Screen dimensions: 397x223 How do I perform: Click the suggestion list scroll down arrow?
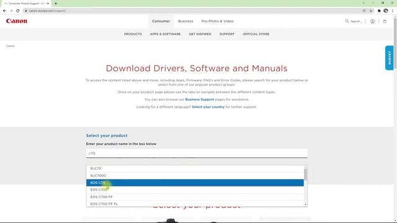306,204
